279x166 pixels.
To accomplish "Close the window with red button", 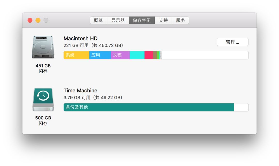I will (x=30, y=20).
